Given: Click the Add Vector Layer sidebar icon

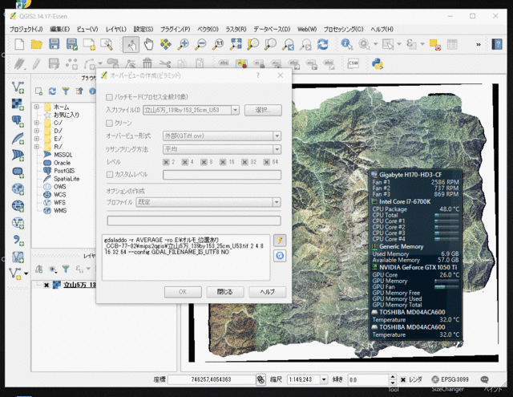Looking at the screenshot, I should (18, 87).
